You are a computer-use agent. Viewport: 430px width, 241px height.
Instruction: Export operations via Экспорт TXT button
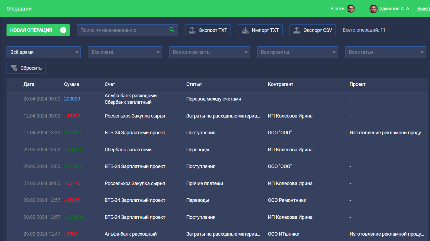tap(208, 30)
